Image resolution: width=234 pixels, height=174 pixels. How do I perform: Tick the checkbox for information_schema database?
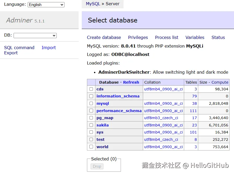(x=91, y=96)
